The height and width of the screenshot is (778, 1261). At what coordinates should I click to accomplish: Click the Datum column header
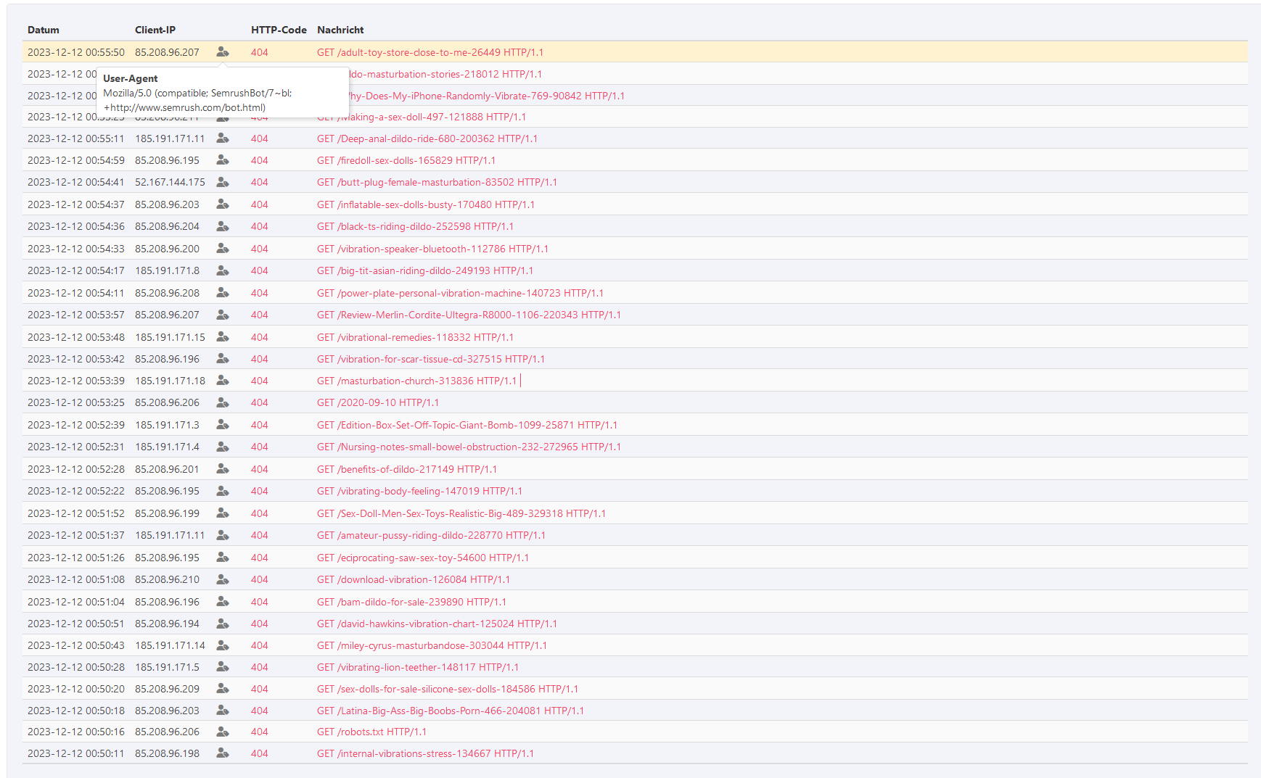coord(44,30)
